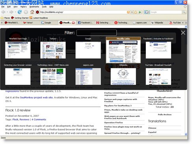
Task: Open the Home page icon
Action: 32,12
